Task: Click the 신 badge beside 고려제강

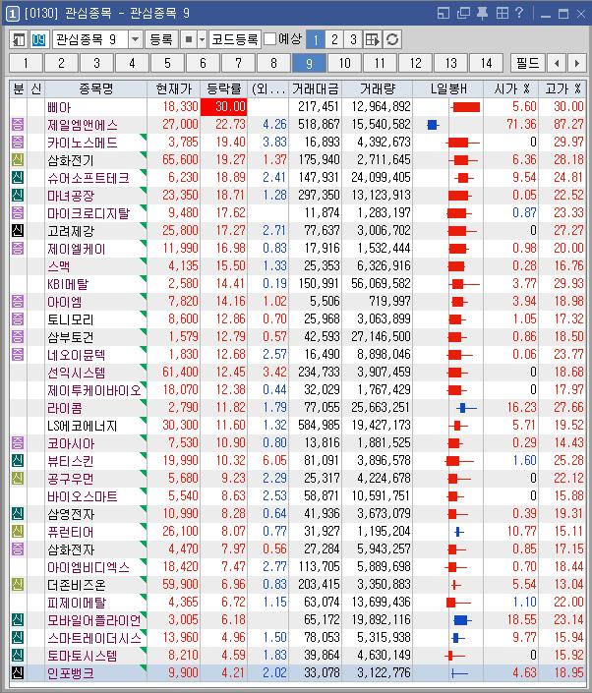Action: coord(18,230)
